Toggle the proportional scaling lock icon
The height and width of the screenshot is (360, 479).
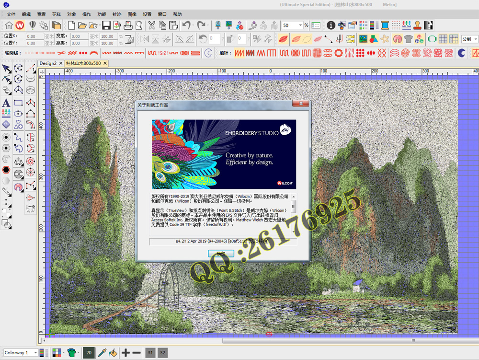[x=129, y=39]
